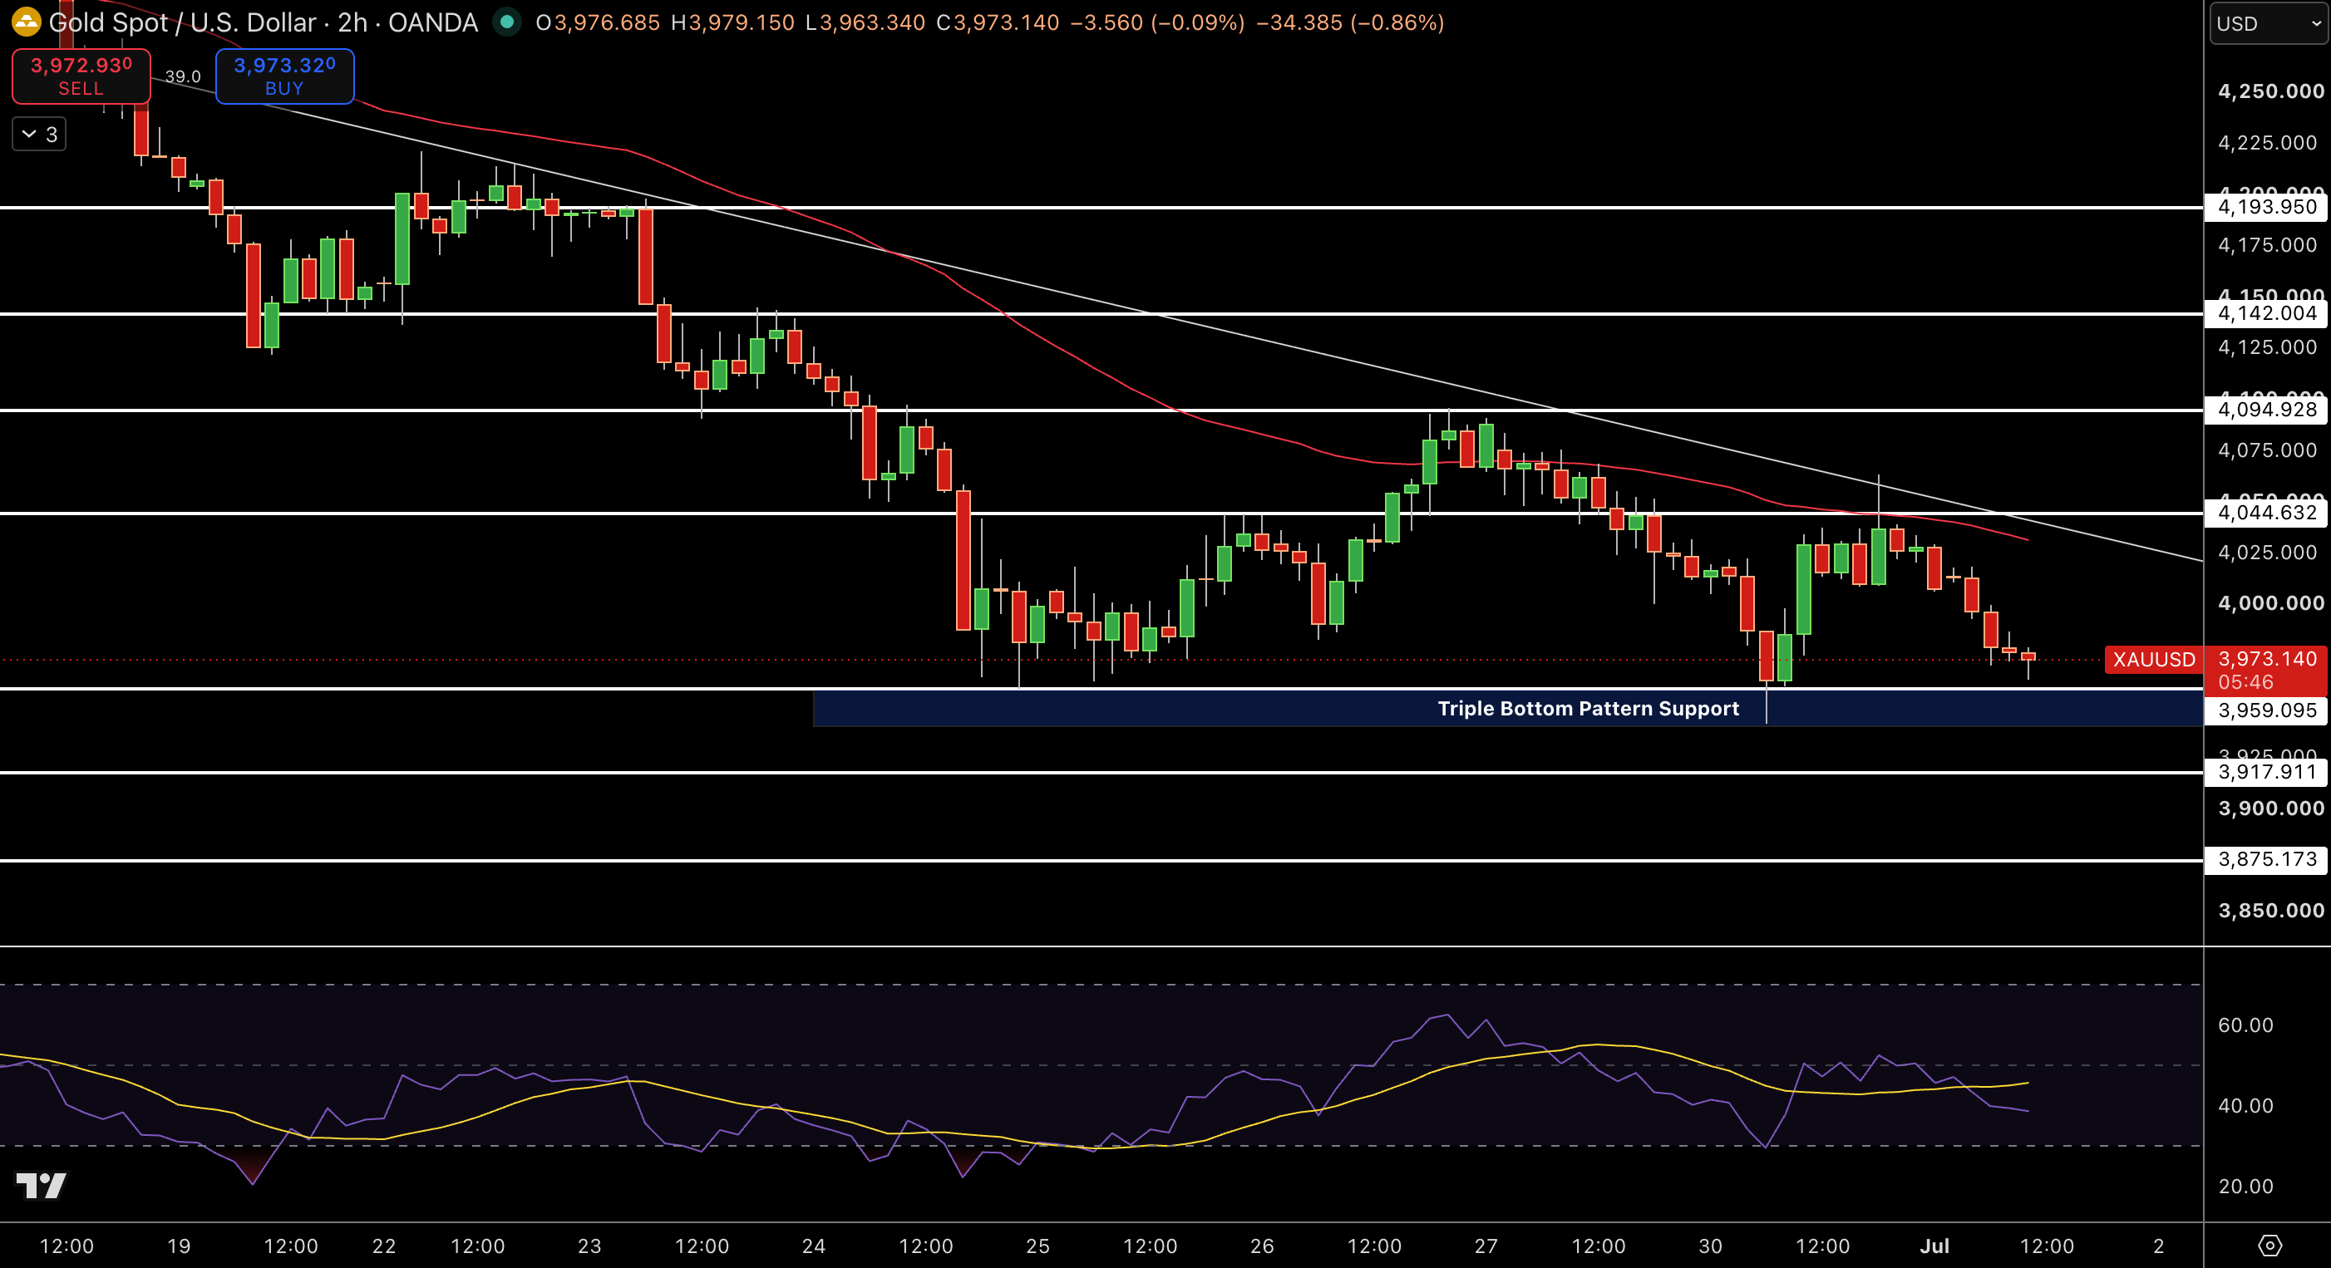Click the Triple Bottom Pattern Support label
Viewport: 2331px width, 1268px height.
point(1588,708)
